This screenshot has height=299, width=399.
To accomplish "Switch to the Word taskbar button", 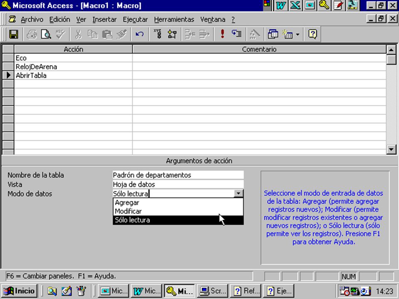I will tap(147, 291).
